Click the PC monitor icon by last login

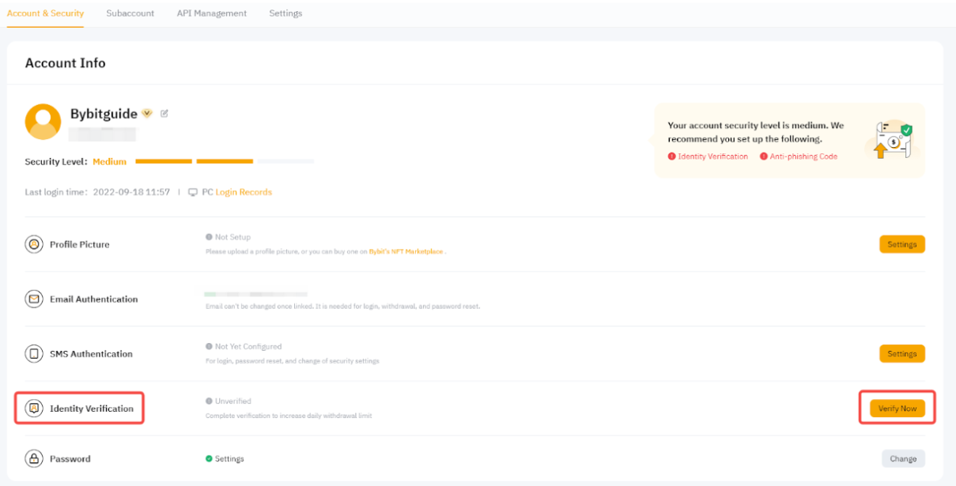click(193, 192)
